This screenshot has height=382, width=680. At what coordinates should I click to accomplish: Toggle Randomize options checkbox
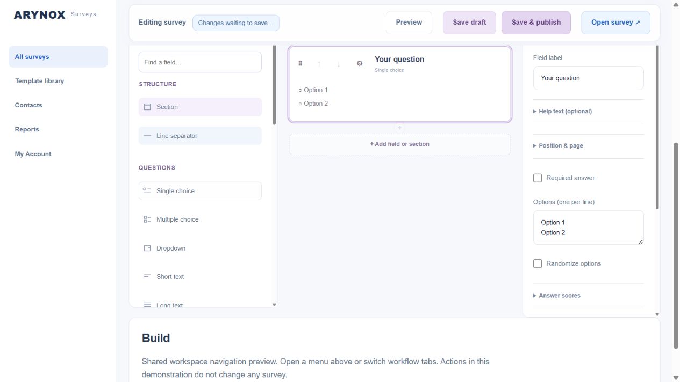point(538,263)
